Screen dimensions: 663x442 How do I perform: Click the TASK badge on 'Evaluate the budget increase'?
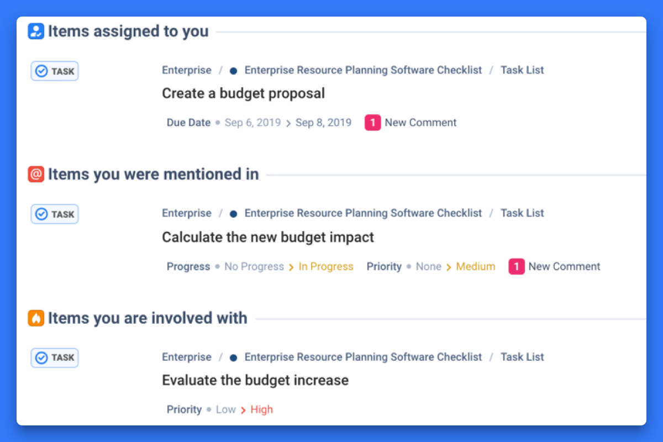coord(54,357)
